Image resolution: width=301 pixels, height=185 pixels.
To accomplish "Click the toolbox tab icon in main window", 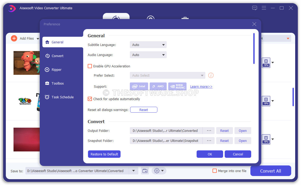I will pyautogui.click(x=185, y=18).
